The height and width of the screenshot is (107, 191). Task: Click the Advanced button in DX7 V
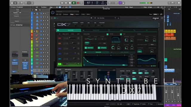(155, 18)
